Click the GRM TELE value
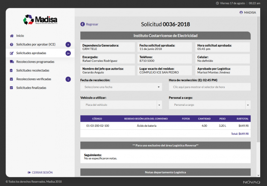This screenshot has width=267, height=186. click(x=90, y=49)
